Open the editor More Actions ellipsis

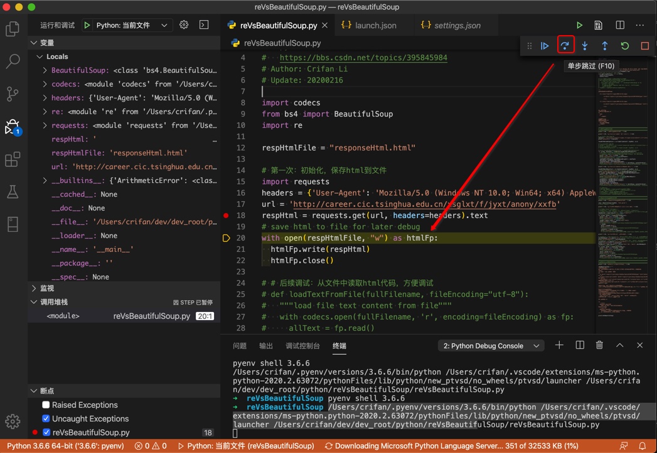pyautogui.click(x=640, y=26)
